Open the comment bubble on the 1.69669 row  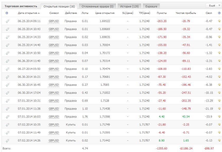[x=219, y=29]
